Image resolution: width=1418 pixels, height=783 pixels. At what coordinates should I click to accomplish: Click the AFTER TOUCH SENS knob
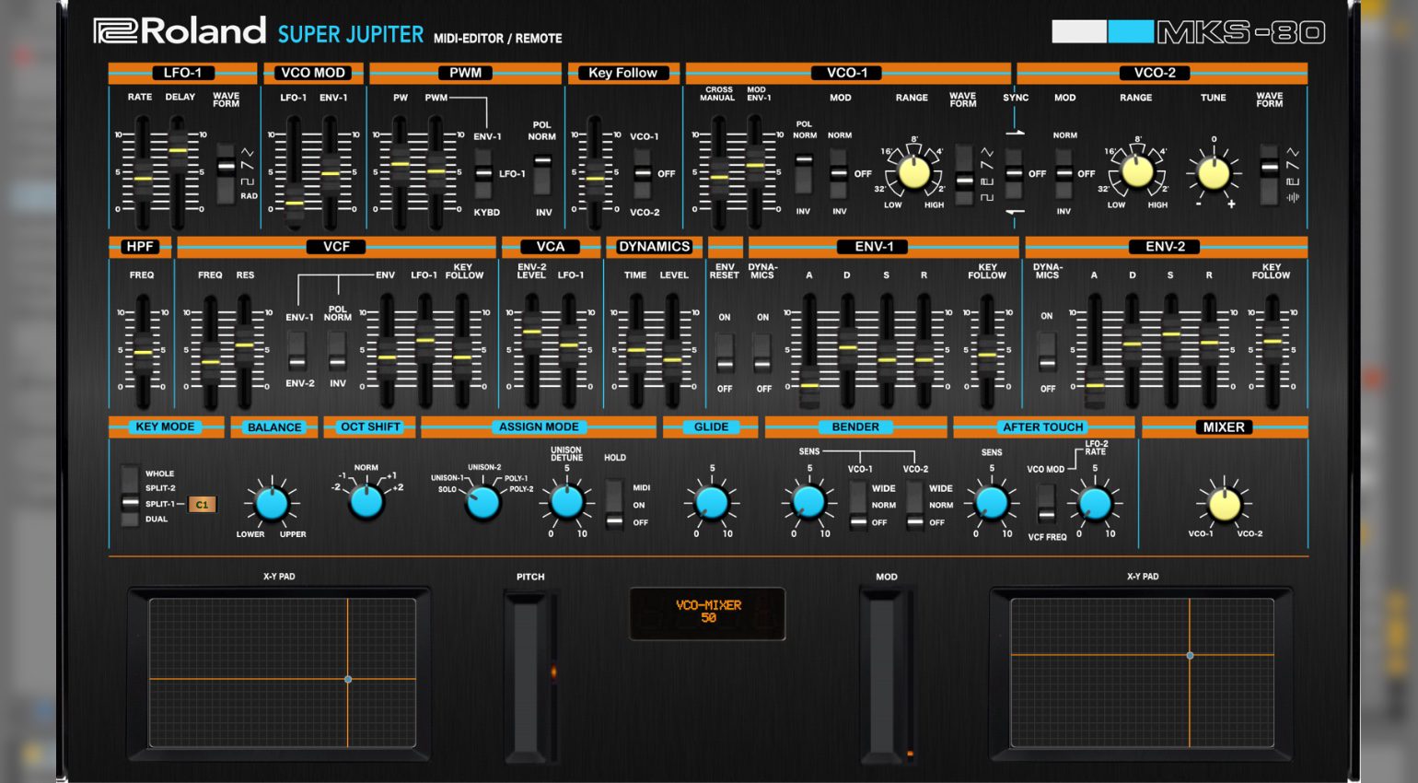tap(991, 502)
